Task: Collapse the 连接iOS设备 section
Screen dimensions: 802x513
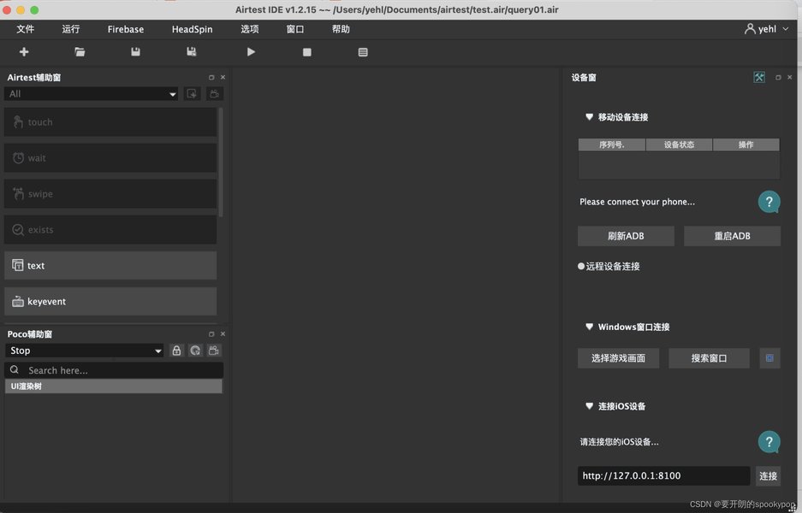Action: (x=589, y=406)
